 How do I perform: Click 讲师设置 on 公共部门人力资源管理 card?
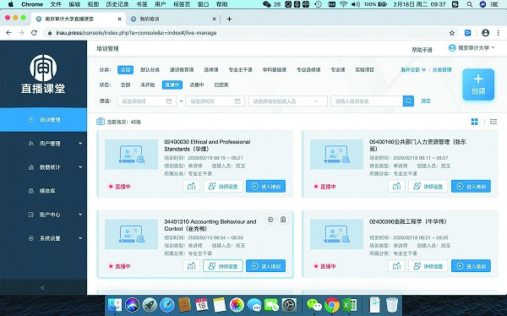click(x=428, y=186)
